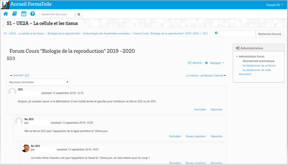This screenshot has height=165, width=288.
Task: Click the hat-wearing avatar of the 19:01 reply
Action: point(25,148)
